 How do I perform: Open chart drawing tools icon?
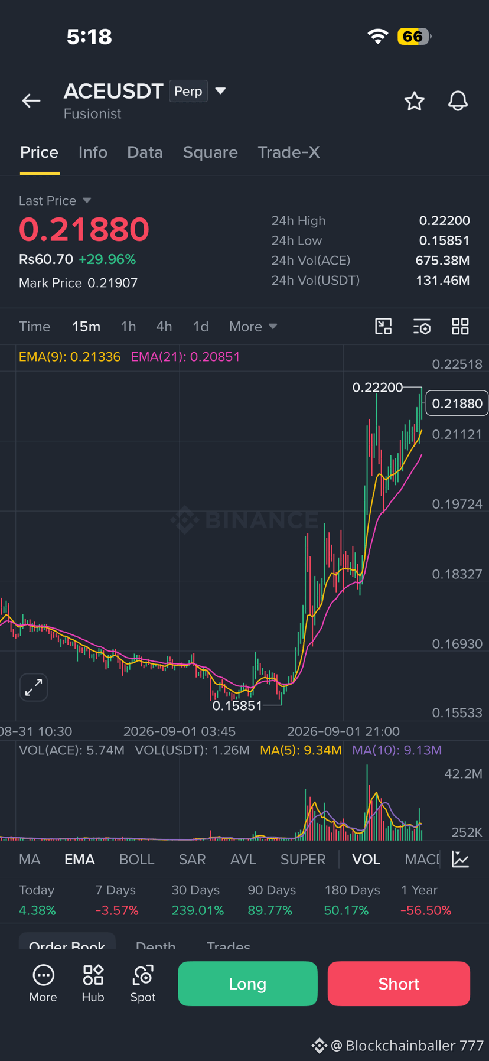pyautogui.click(x=383, y=326)
